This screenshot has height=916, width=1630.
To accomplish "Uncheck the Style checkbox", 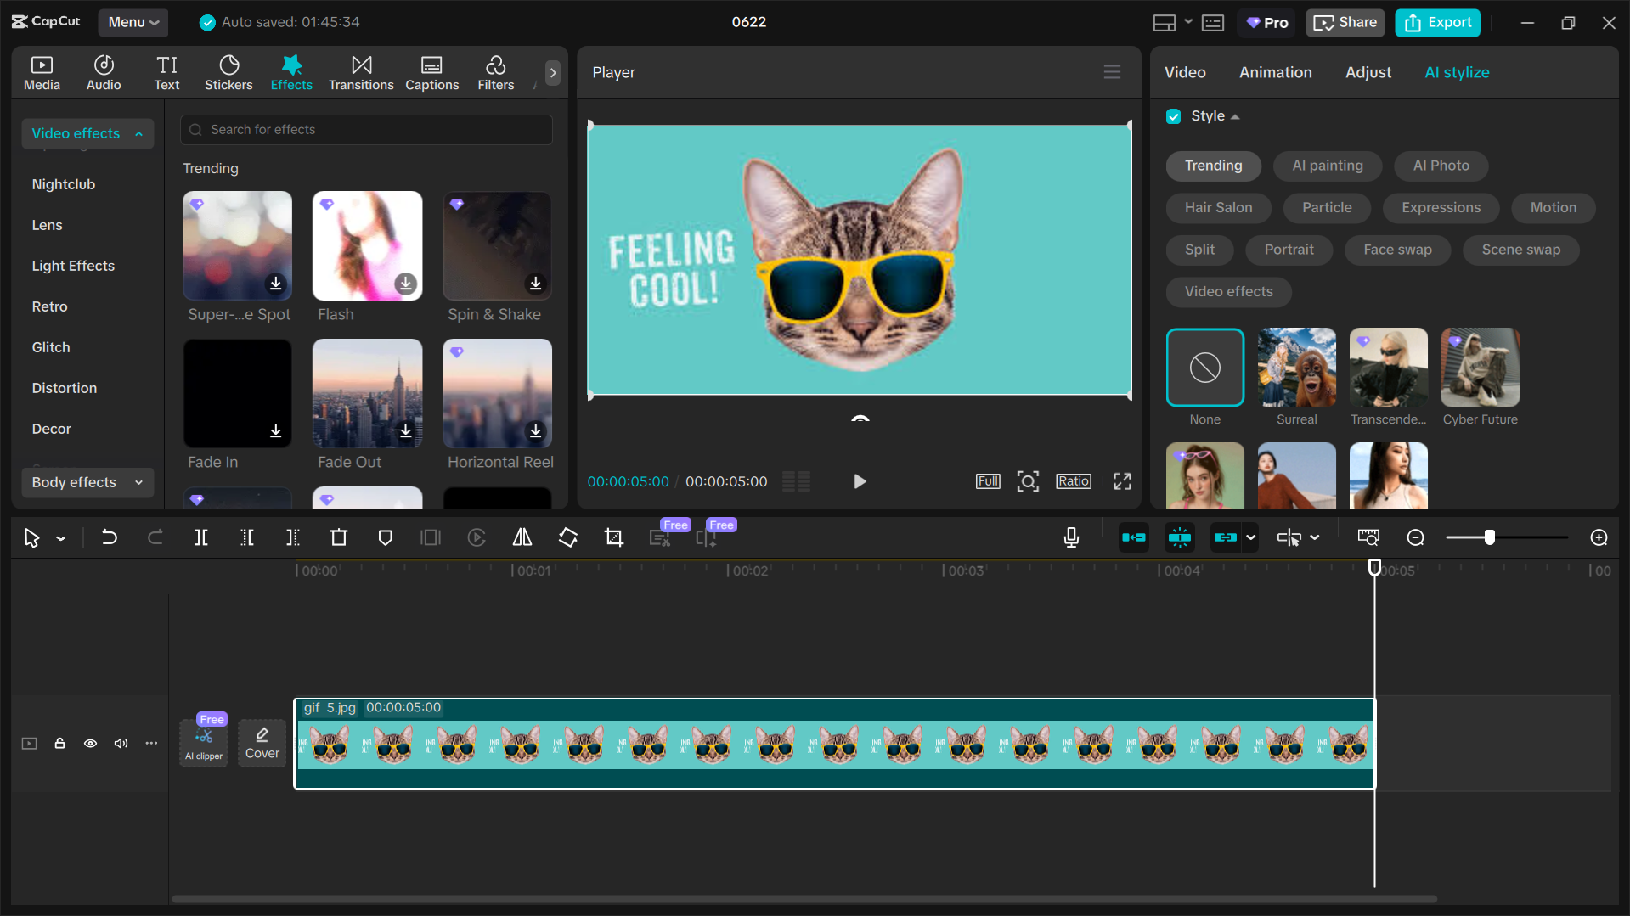I will pos(1174,116).
